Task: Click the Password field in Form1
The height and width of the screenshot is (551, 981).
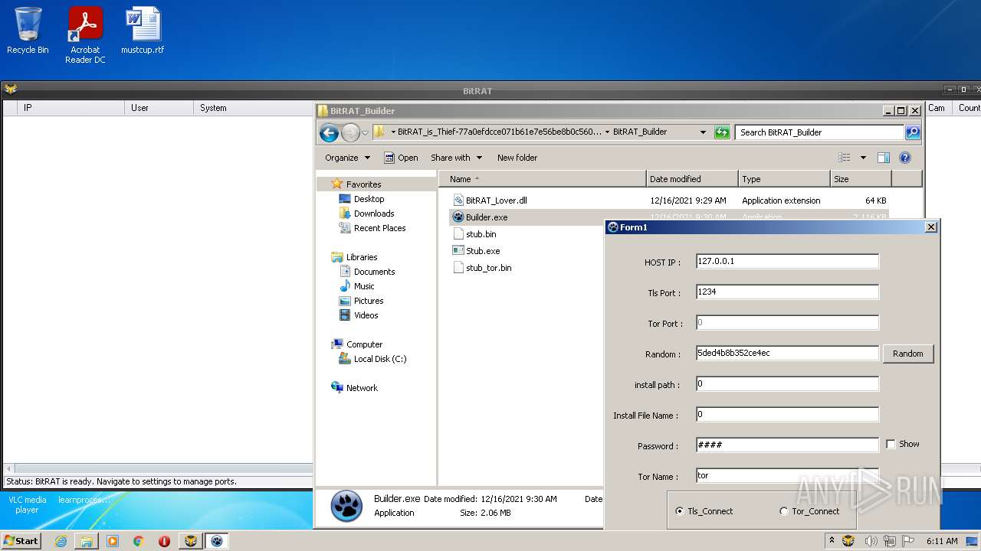Action: point(787,445)
